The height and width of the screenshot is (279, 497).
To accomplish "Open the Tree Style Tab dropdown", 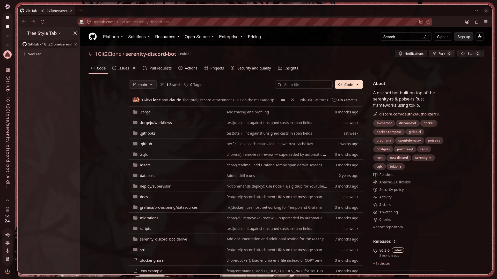I will click(x=44, y=33).
